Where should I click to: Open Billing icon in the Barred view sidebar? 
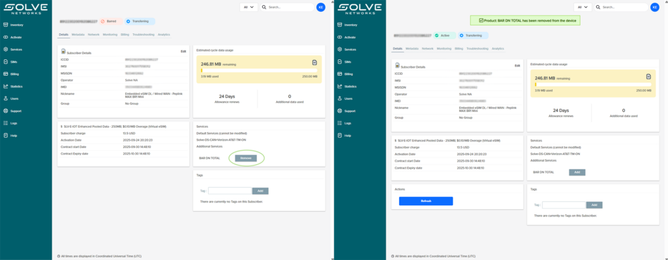(x=5, y=74)
